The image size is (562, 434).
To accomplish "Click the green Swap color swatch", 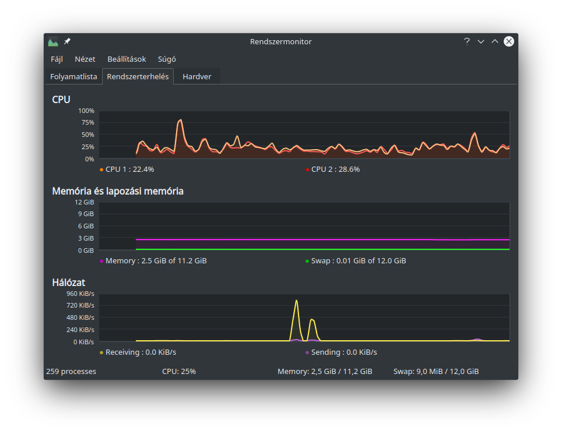I will 307,260.
